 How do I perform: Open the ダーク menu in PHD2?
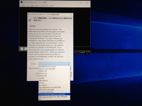[x=37, y=6]
